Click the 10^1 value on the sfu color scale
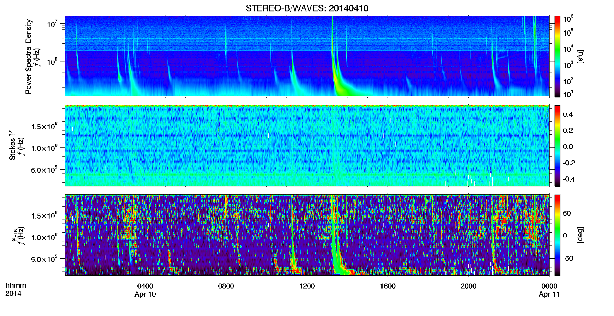This screenshot has height=316, width=614. tap(568, 94)
